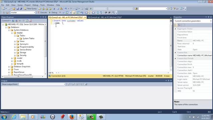Image resolution: width=213 pixels, height=120 pixels.
Task: Parse the query with the checkmark icon
Action: [63, 13]
